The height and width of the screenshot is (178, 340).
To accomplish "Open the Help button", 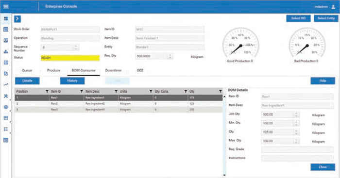I will click(323, 81).
